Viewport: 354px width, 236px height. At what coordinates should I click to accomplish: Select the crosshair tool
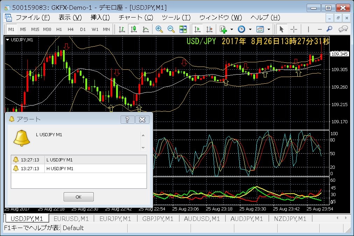(293, 29)
